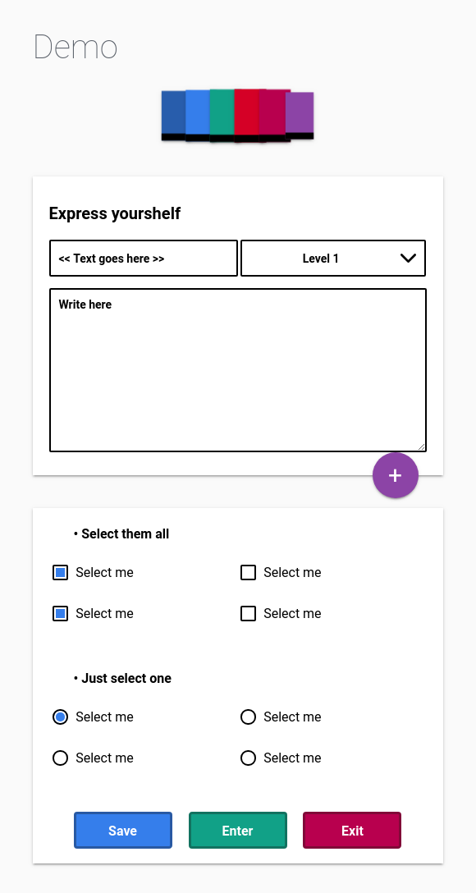The image size is (476, 893).
Task: Focus the Text goes here input field
Action: coord(144,258)
